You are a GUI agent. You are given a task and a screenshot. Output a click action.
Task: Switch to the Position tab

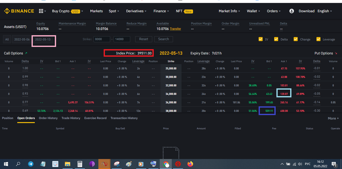8,118
